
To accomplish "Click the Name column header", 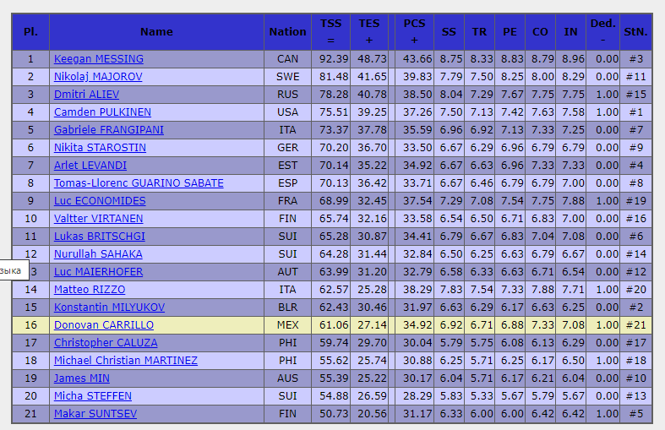I will pos(156,31).
